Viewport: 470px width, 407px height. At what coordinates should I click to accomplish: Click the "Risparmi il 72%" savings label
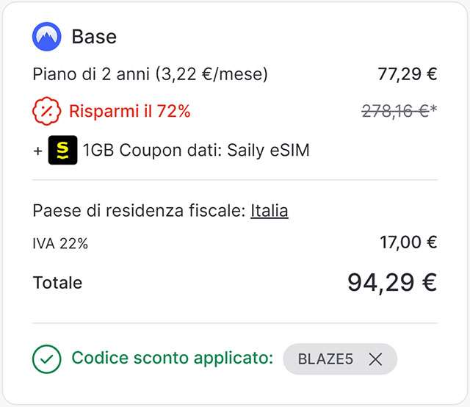129,112
